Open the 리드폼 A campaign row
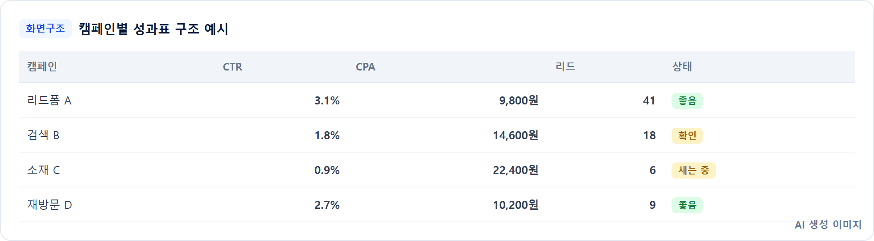 click(x=437, y=100)
